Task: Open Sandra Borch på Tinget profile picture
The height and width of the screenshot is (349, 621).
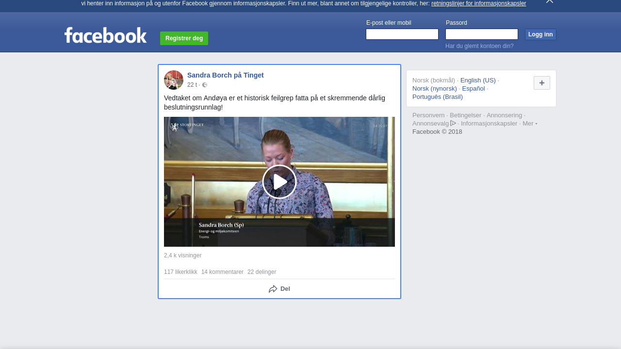Action: coord(174,80)
